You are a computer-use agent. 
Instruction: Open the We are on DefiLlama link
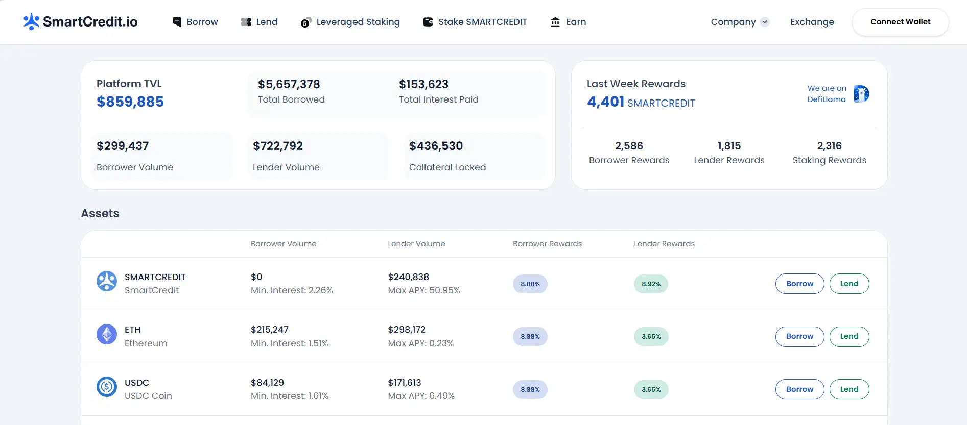click(x=827, y=94)
